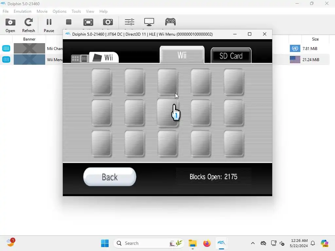Click the world region flag icon
The height and width of the screenshot is (251, 335).
(x=295, y=48)
